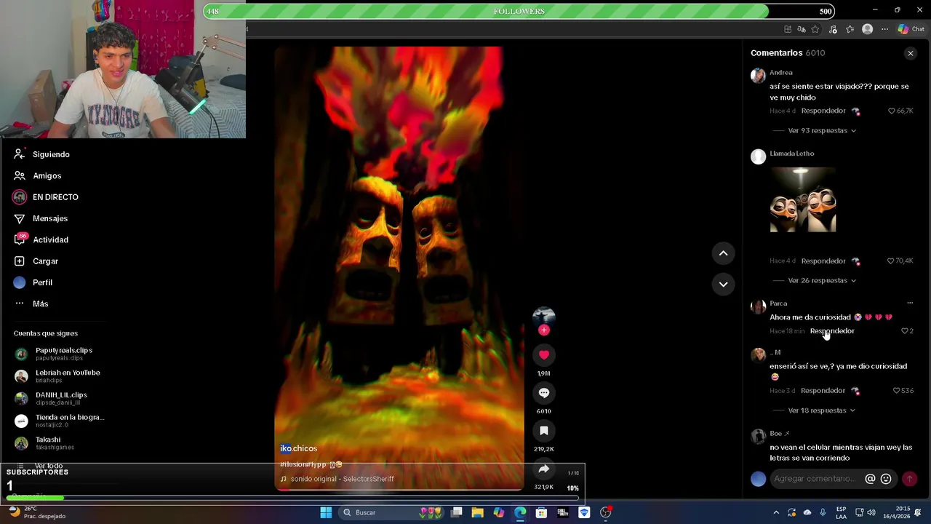Open the weather widget showing 26°C
The height and width of the screenshot is (524, 931).
coord(36,512)
